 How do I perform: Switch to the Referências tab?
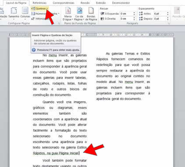[39, 3]
